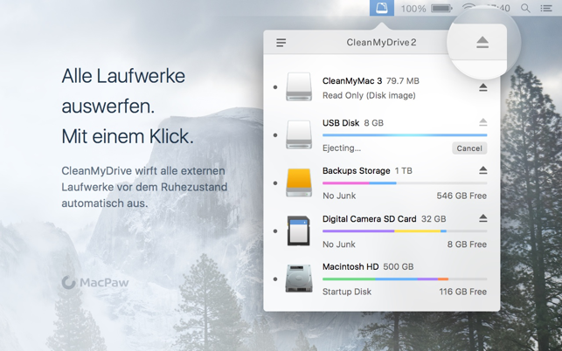Click the CleanMyMac 3 drive icon
This screenshot has height=351, width=562.
(299, 86)
